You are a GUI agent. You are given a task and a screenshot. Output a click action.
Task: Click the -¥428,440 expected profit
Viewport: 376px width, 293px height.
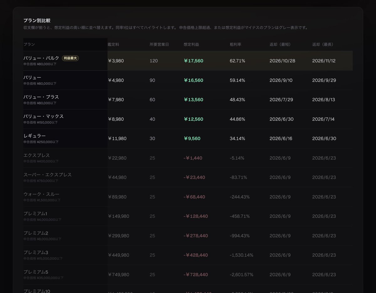(196, 255)
